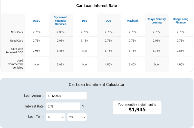Open the UOB lender link
The width and height of the screenshot is (194, 128).
(109, 21)
